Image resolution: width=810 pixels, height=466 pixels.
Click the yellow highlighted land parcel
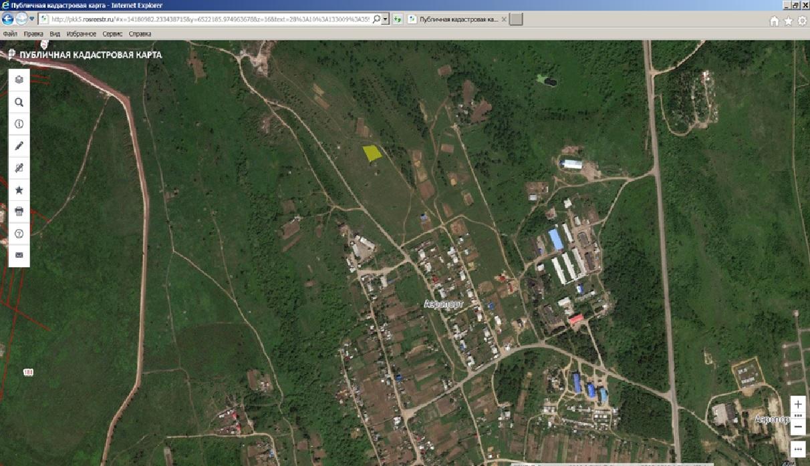(x=372, y=153)
